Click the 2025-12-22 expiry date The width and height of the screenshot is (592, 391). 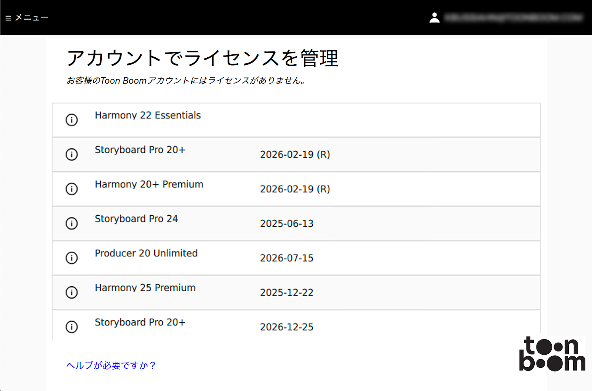pos(286,293)
